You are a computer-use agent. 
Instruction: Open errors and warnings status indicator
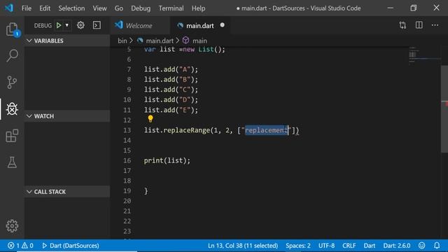[x=20, y=246]
